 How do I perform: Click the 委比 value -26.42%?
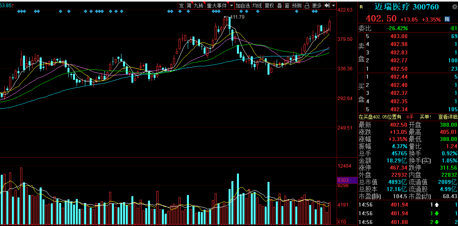pos(397,28)
